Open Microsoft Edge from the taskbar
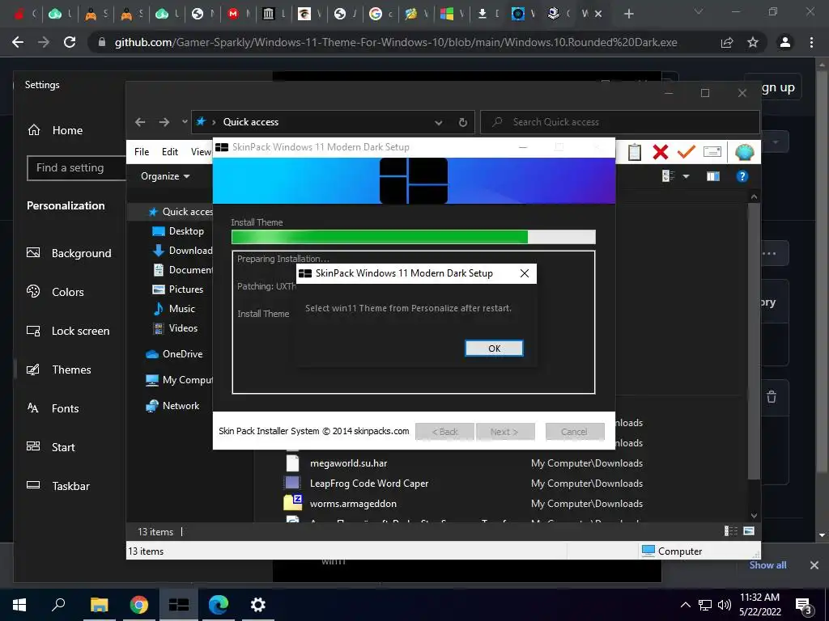This screenshot has width=829, height=621. (219, 605)
